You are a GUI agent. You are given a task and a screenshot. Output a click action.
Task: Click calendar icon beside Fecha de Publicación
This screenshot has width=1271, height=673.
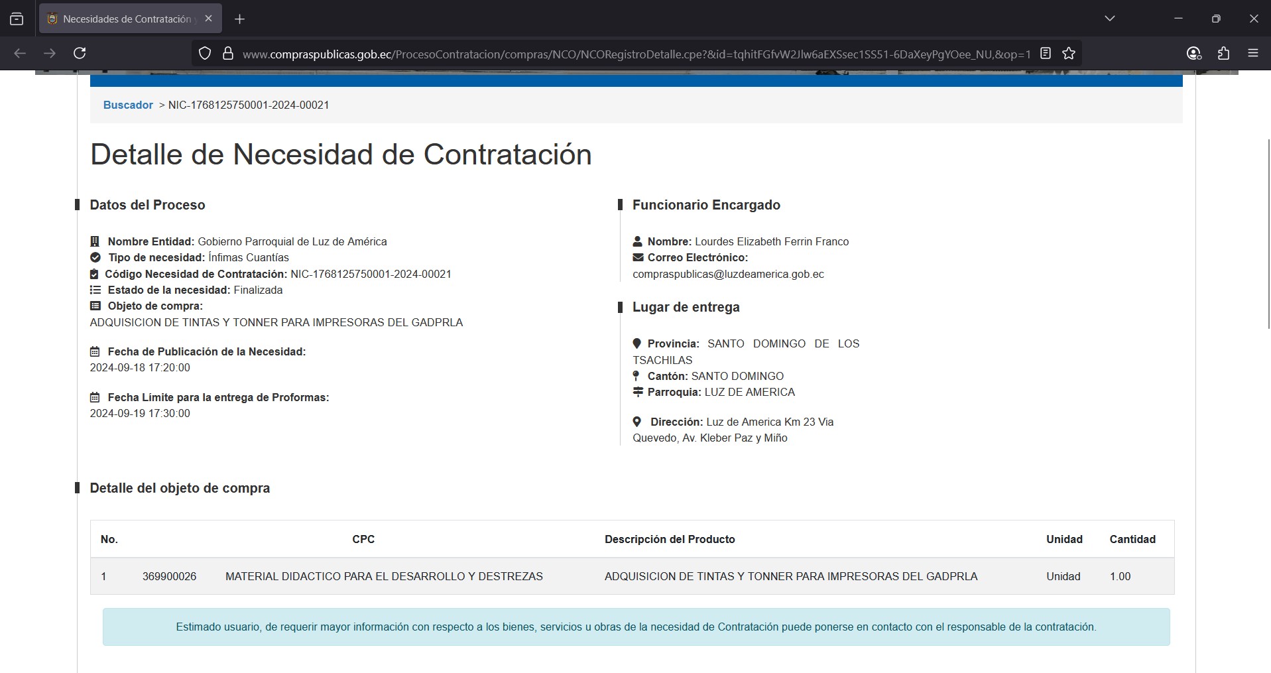point(95,351)
